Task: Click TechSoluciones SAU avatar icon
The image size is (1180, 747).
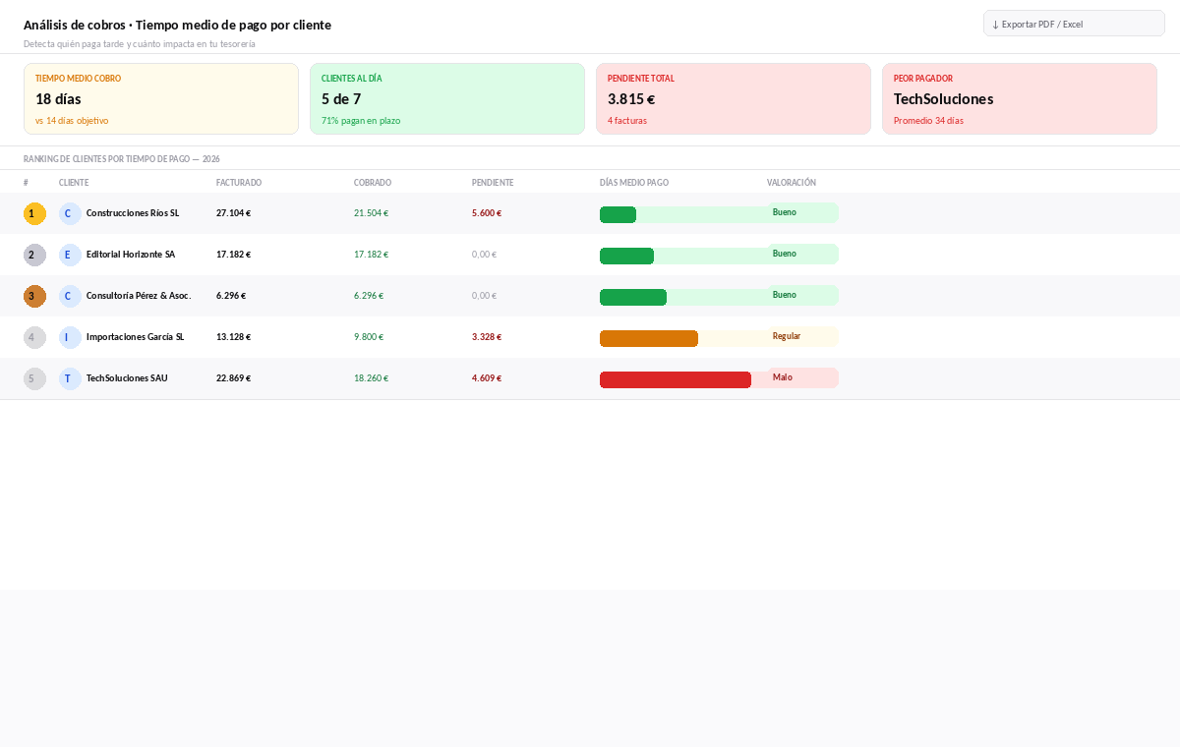Action: pyautogui.click(x=70, y=378)
